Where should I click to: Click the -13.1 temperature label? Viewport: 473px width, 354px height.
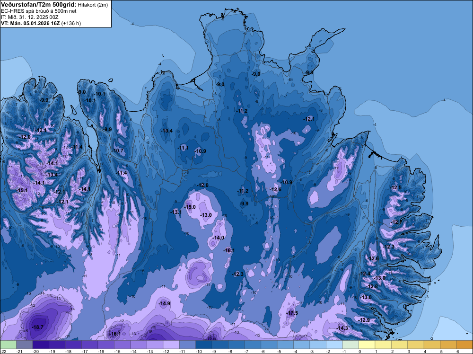(x=176, y=212)
